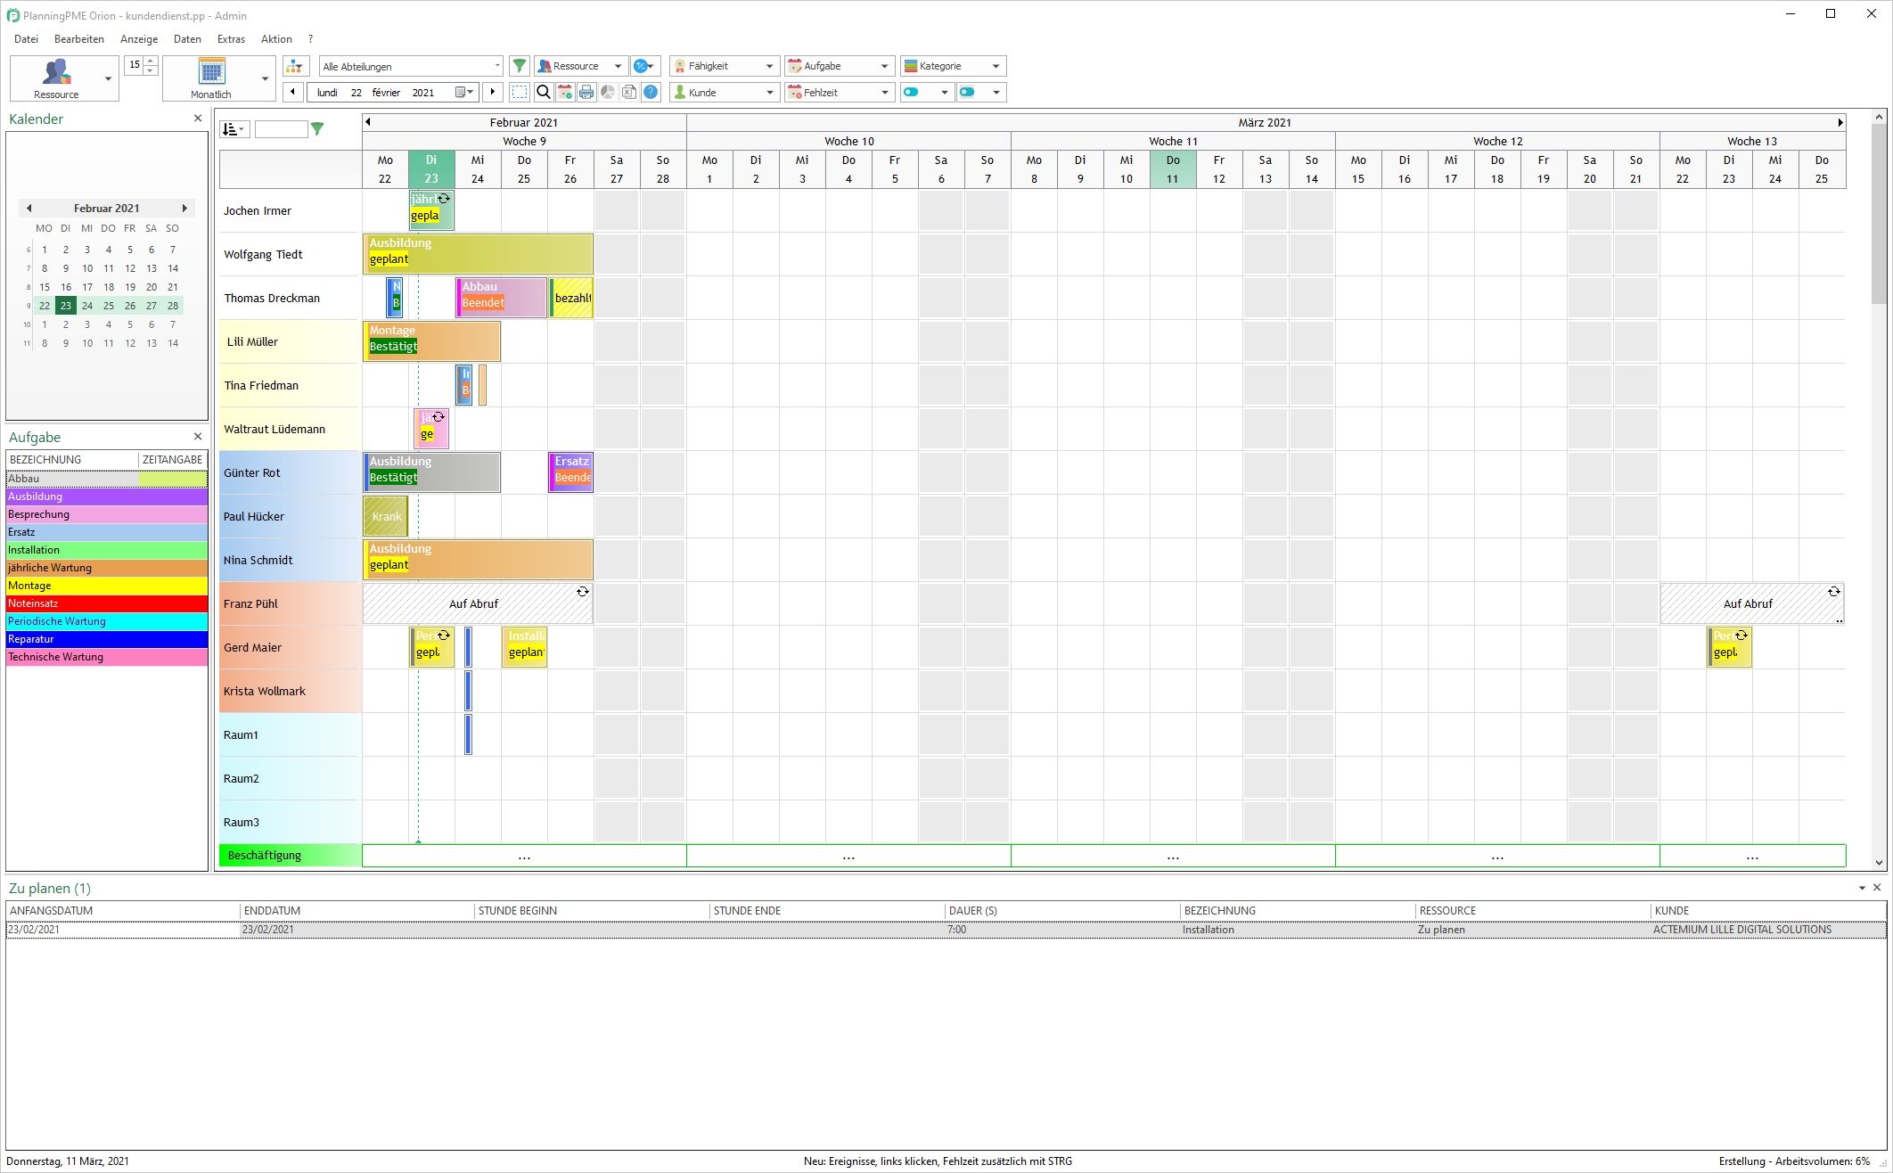Image resolution: width=1893 pixels, height=1173 pixels.
Task: Activate the dashed rectangle selection tool
Action: click(x=520, y=92)
